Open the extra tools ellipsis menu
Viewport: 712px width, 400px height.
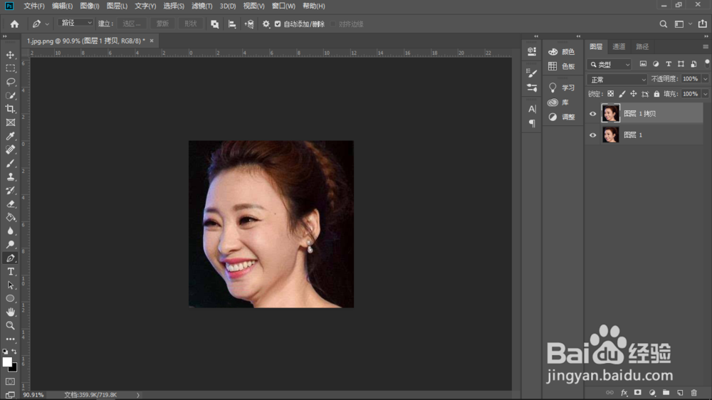[10, 339]
